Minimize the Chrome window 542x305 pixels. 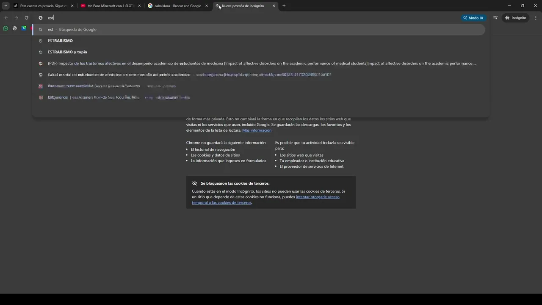coord(509,6)
